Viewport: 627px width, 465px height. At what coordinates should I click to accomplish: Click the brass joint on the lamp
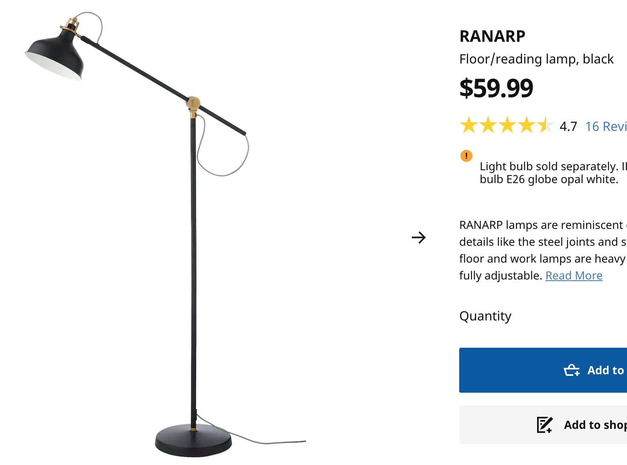(193, 104)
